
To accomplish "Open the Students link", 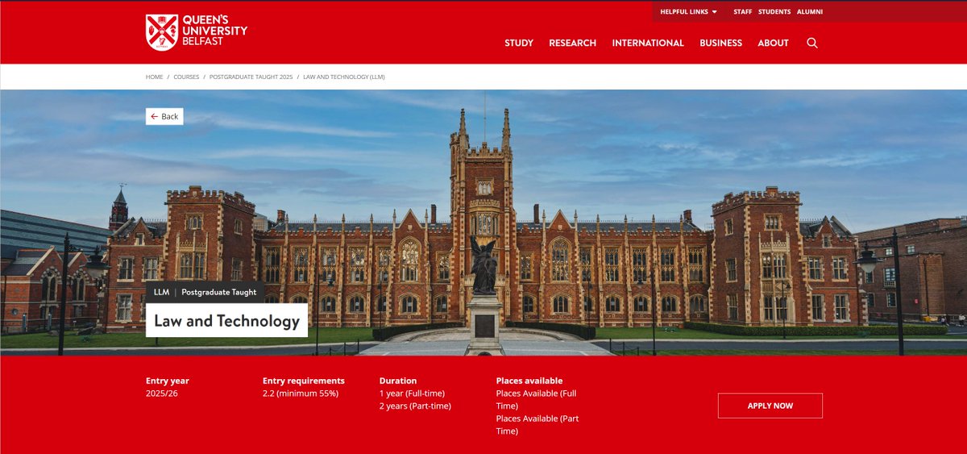I will 774,12.
